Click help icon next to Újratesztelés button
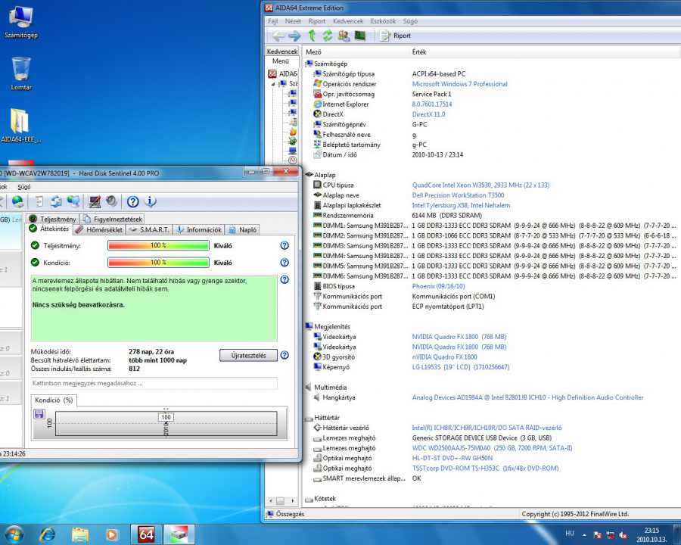 click(285, 355)
